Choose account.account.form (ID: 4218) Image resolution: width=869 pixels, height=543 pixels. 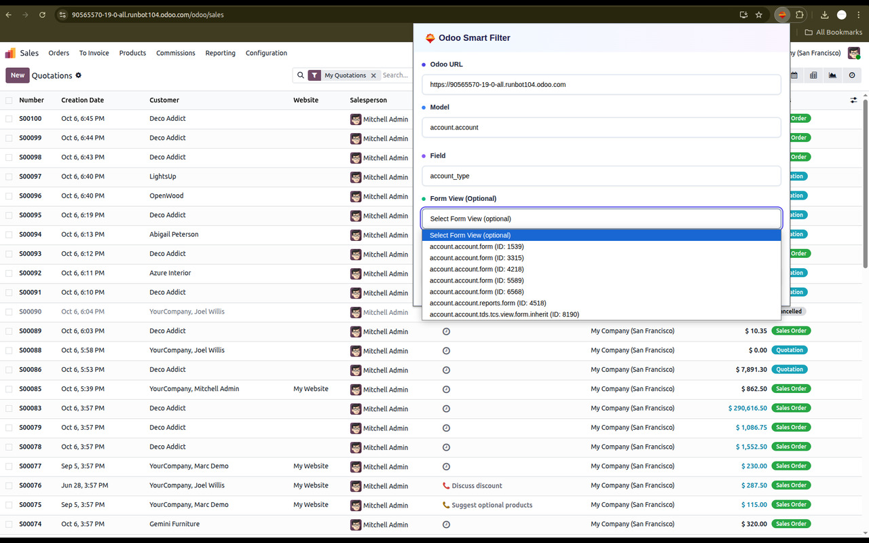602,269
